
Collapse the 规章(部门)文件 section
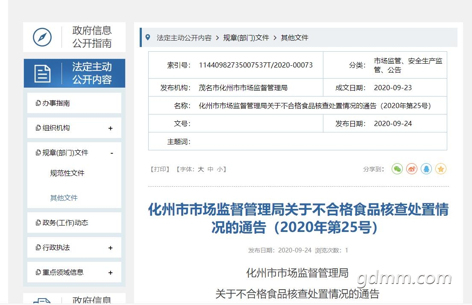(111, 153)
